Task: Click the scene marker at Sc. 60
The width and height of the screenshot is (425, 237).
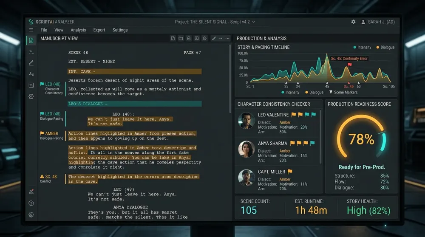Action: point(359,83)
